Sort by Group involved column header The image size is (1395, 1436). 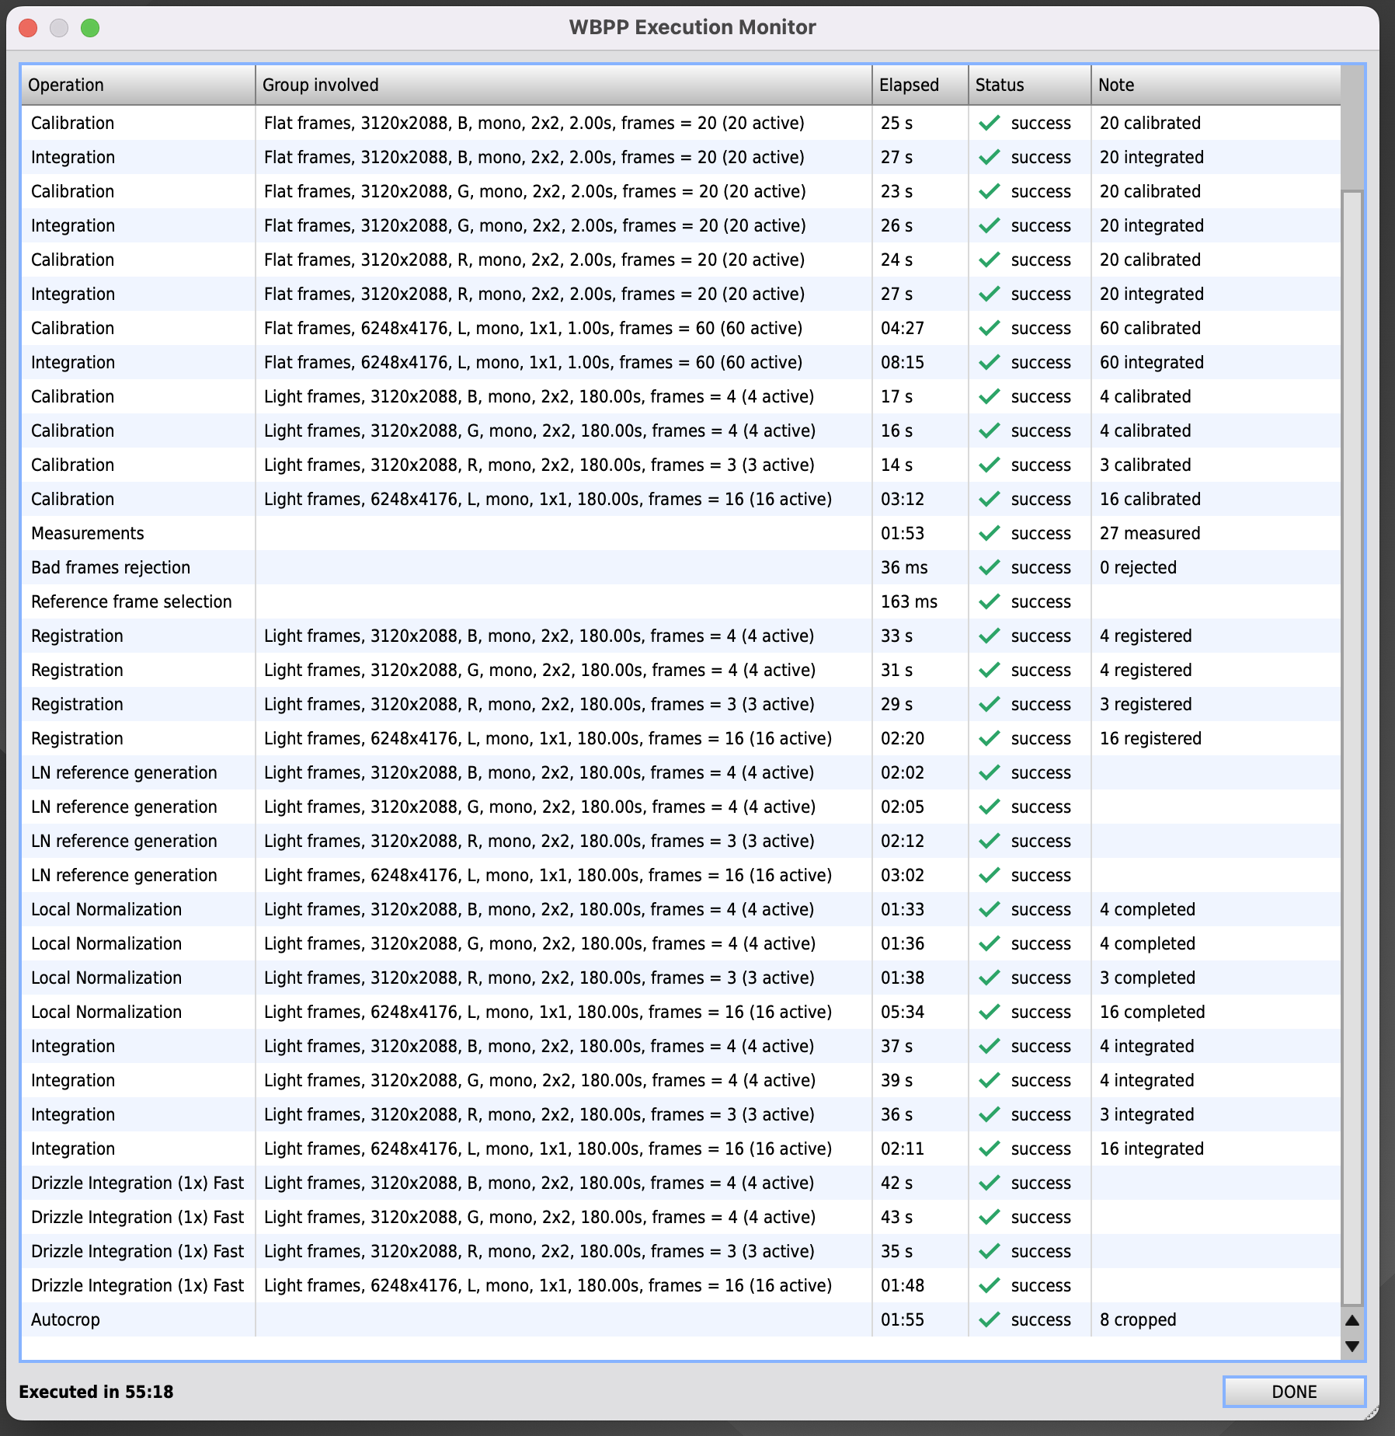(563, 85)
